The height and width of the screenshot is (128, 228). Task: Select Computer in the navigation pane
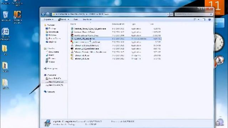pyautogui.click(x=50, y=75)
